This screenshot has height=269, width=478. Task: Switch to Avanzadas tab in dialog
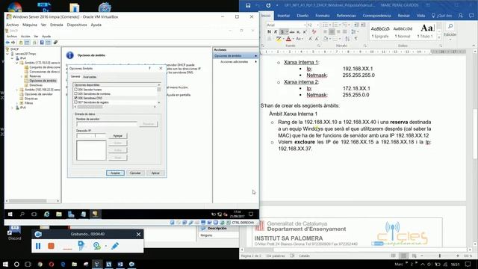point(90,77)
